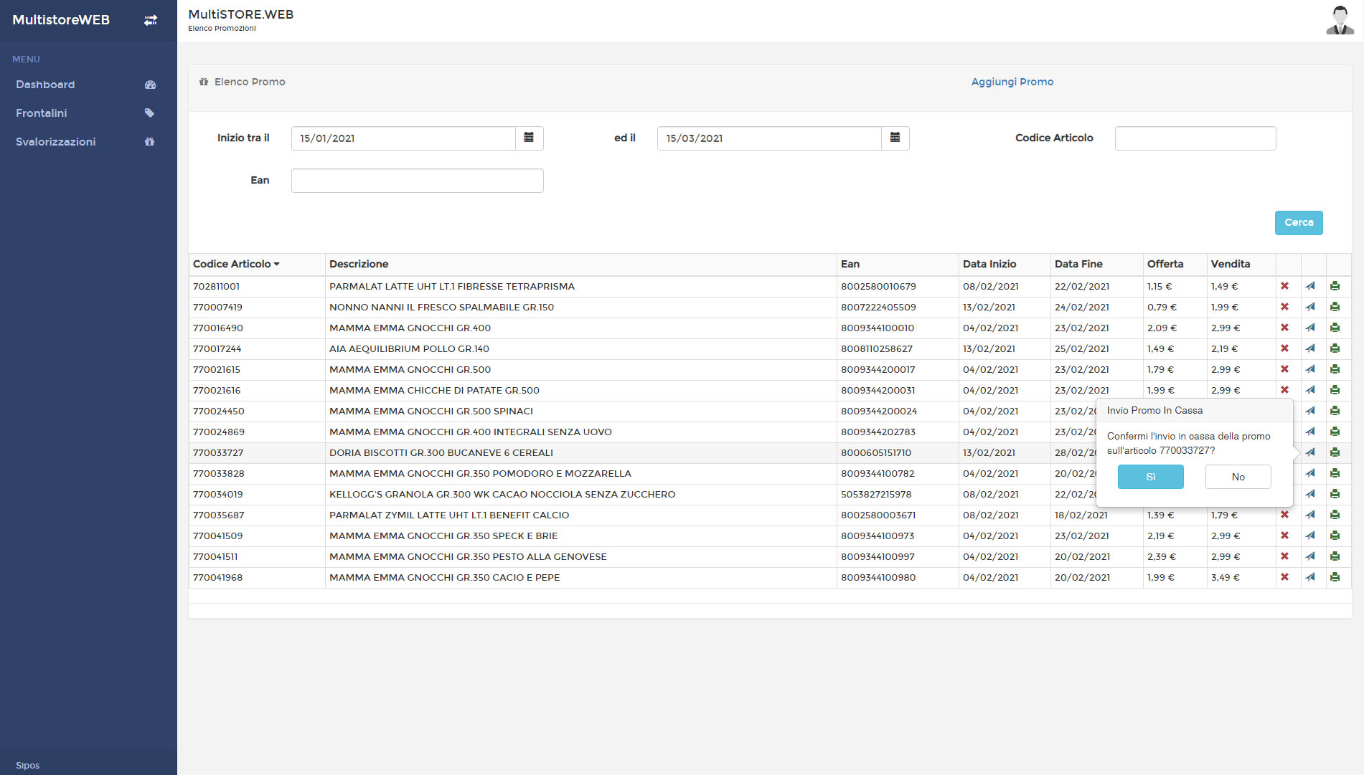Click the MultistoreWEB logo title
Screen dimensions: 1364x775
61,20
